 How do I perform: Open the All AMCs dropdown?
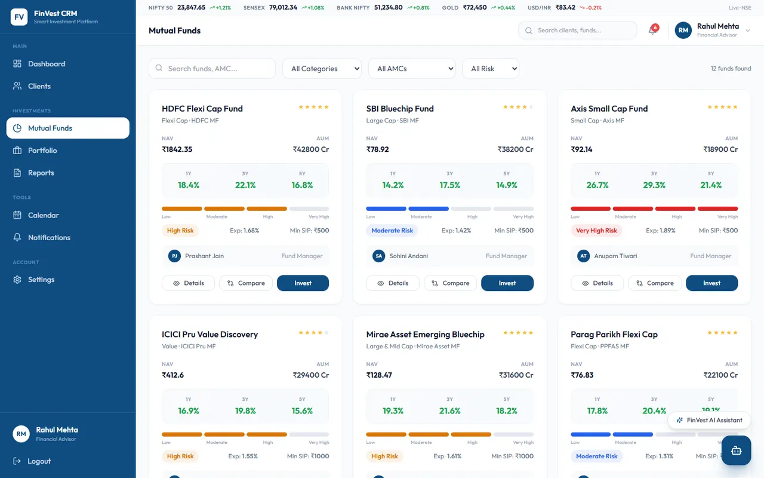pos(412,69)
